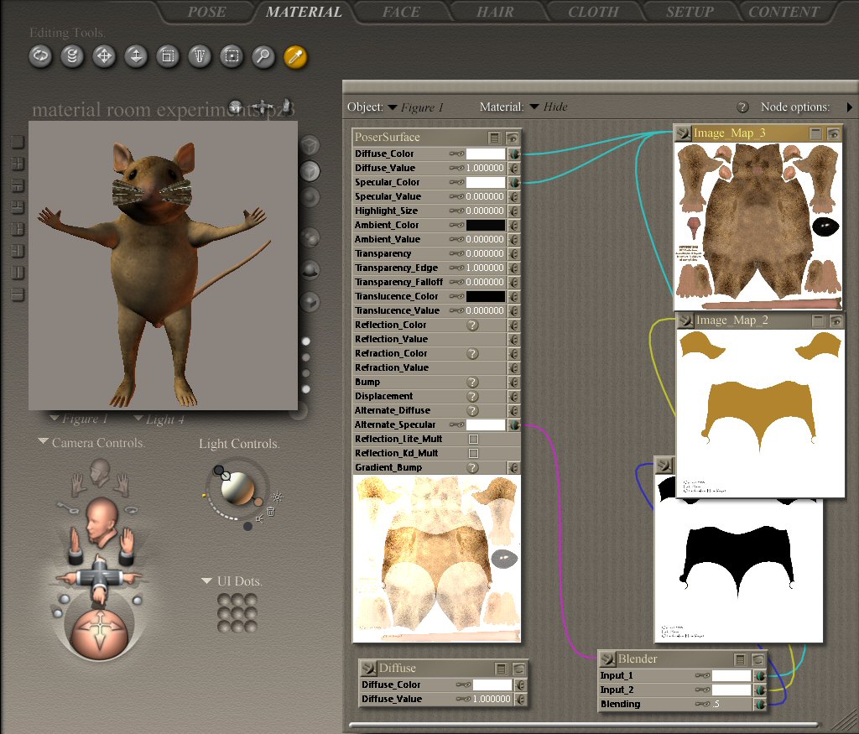Select the Taper editing tool

click(200, 56)
